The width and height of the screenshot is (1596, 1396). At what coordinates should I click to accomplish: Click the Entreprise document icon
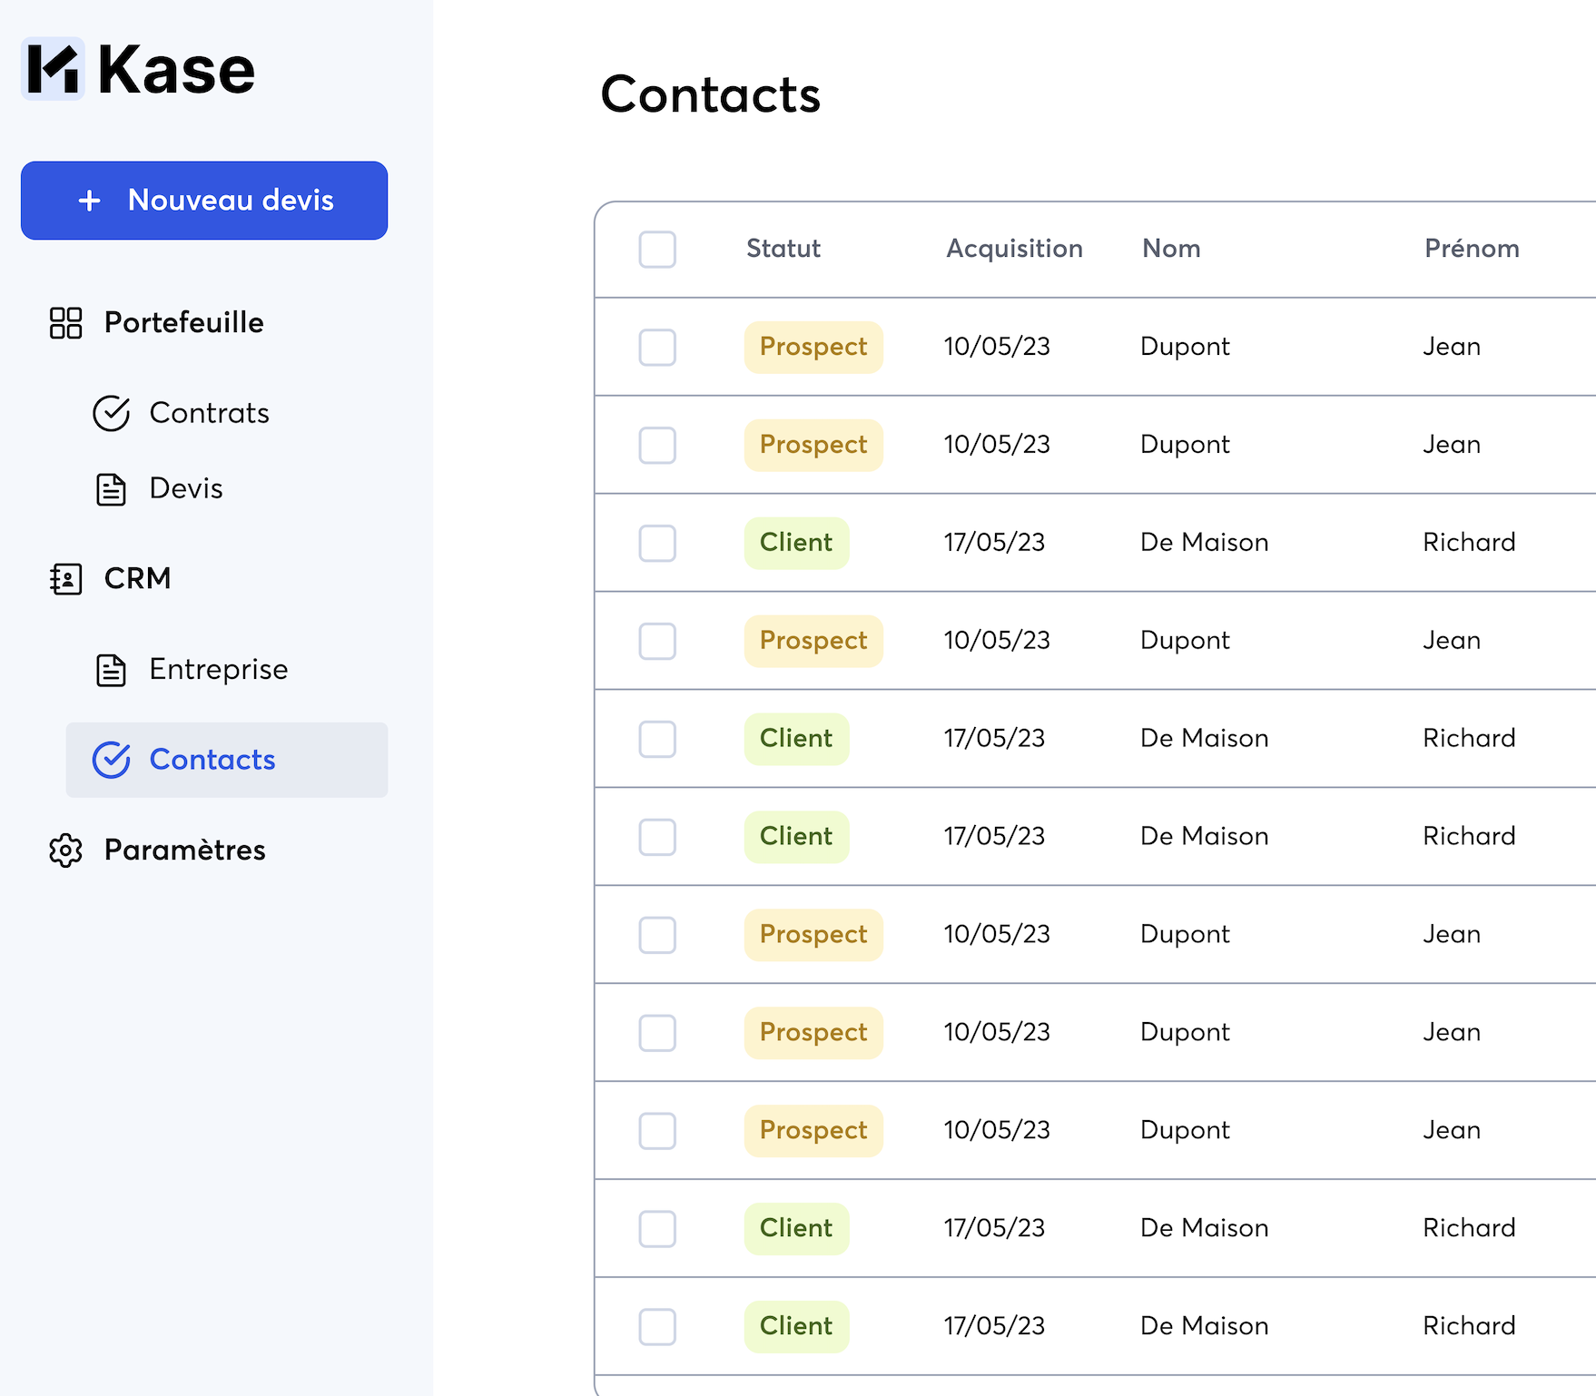(112, 670)
